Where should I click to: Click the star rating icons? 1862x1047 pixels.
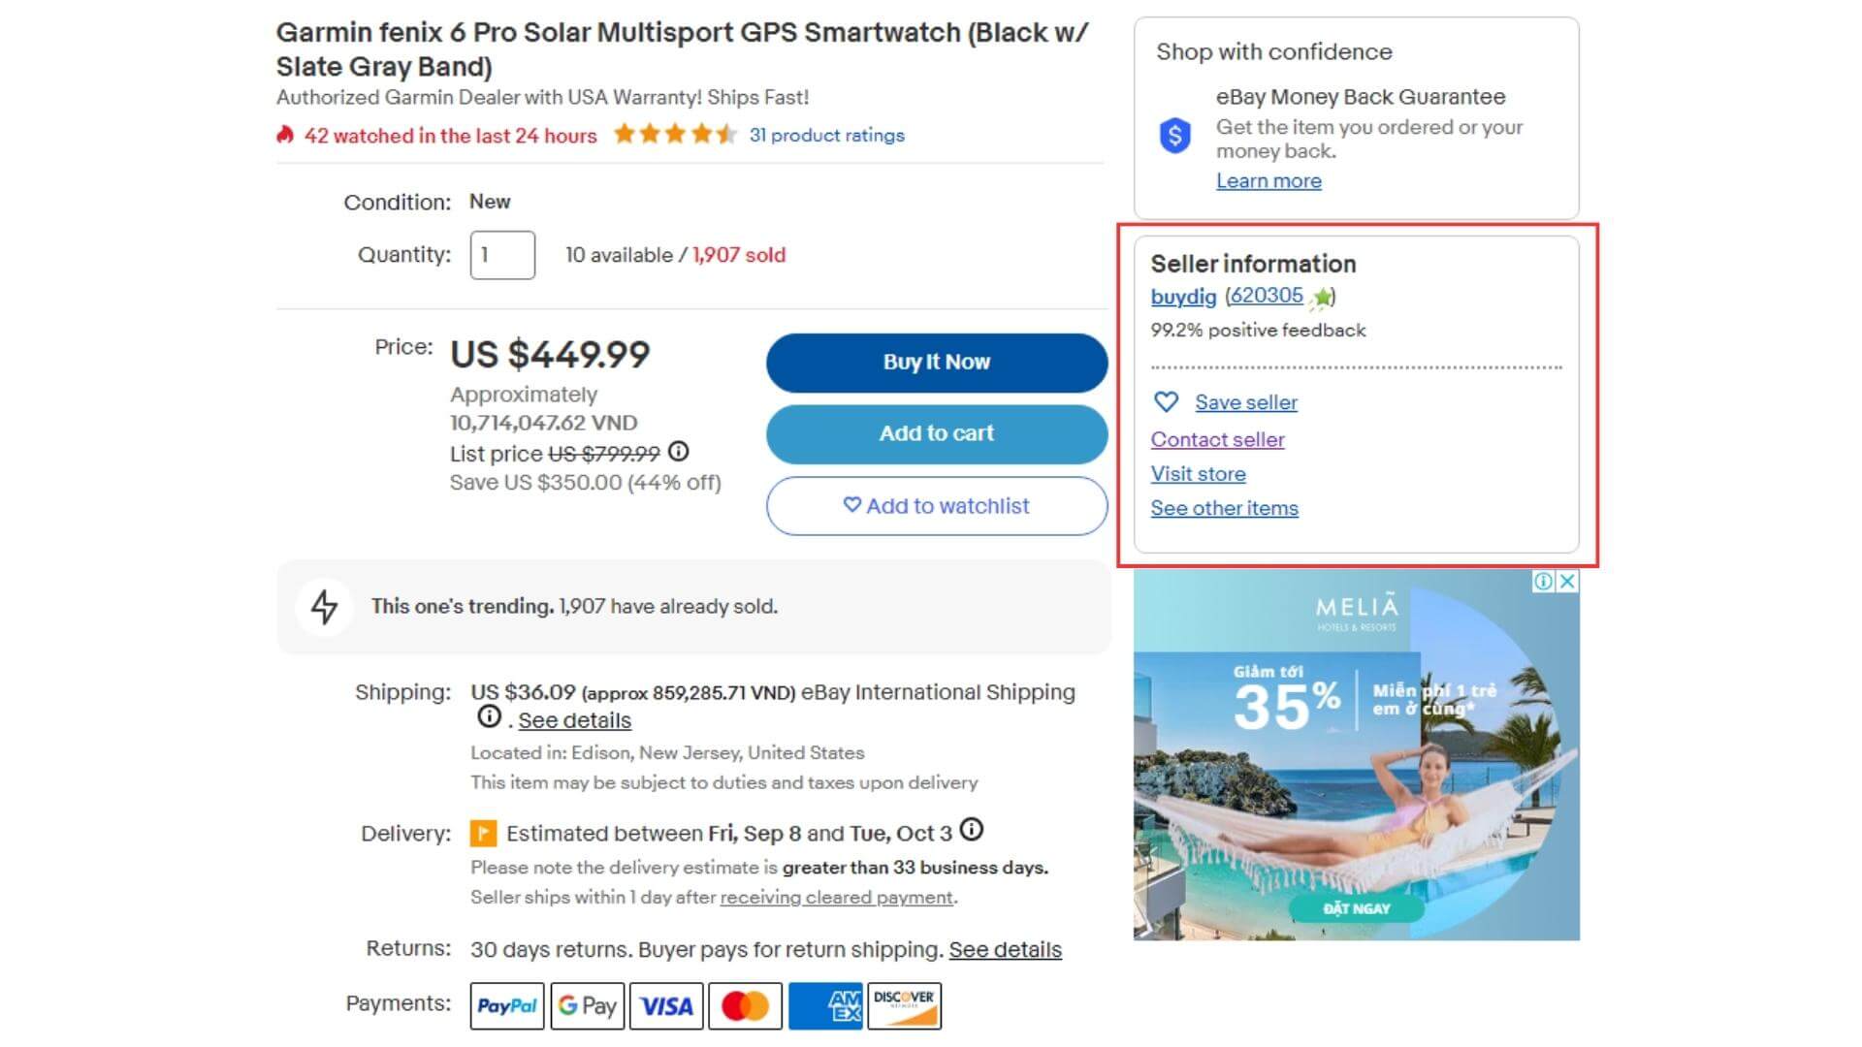(675, 135)
